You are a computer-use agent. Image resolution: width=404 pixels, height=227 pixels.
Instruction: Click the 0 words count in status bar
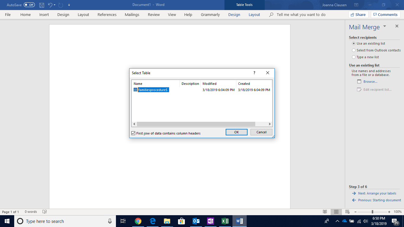coord(31,212)
